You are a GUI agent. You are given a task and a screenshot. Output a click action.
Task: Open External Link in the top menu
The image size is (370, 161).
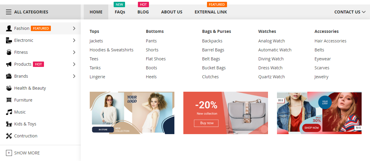(211, 12)
